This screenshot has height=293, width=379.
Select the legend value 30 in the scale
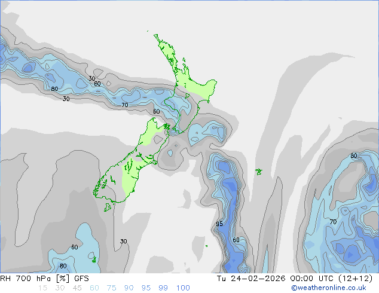tap(60, 288)
